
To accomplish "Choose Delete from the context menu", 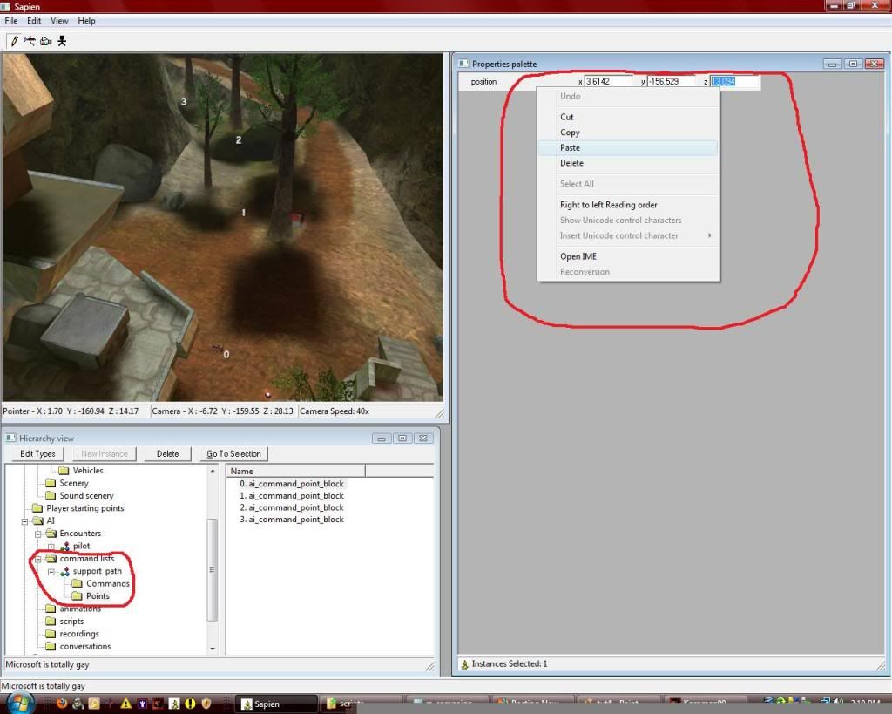I will click(x=627, y=163).
